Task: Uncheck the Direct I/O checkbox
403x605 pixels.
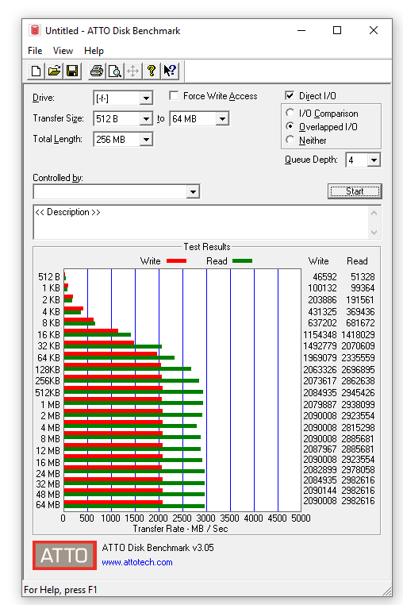Action: coord(290,96)
